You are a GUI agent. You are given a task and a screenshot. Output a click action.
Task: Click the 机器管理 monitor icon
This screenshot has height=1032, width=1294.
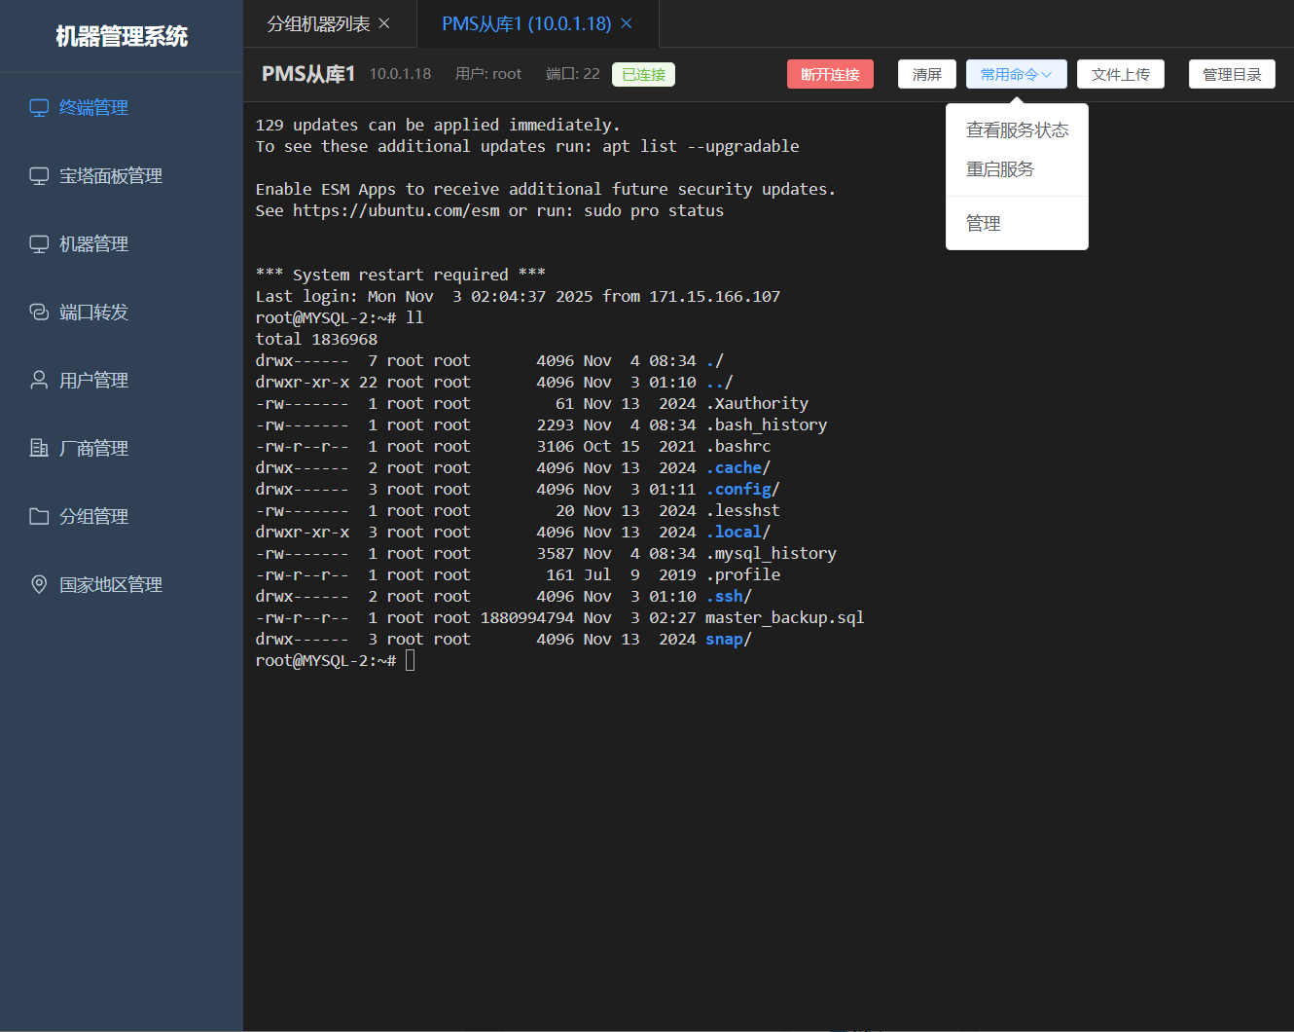[39, 244]
